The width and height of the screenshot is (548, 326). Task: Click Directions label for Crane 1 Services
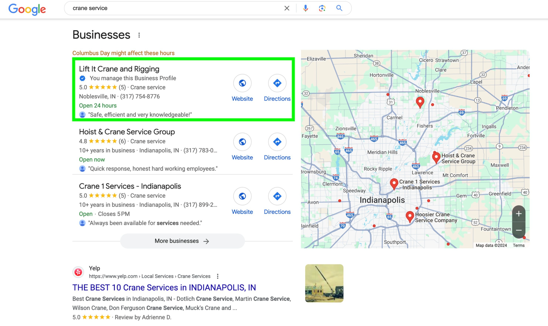[277, 212]
